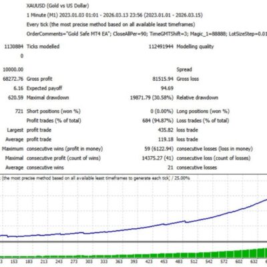The image size is (267, 267).
Task: Click the 632 axis label
Action: click(x=254, y=262)
